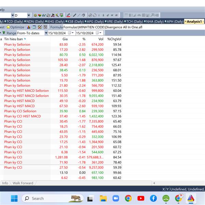Open the To date calendar dropdown

(100, 33)
